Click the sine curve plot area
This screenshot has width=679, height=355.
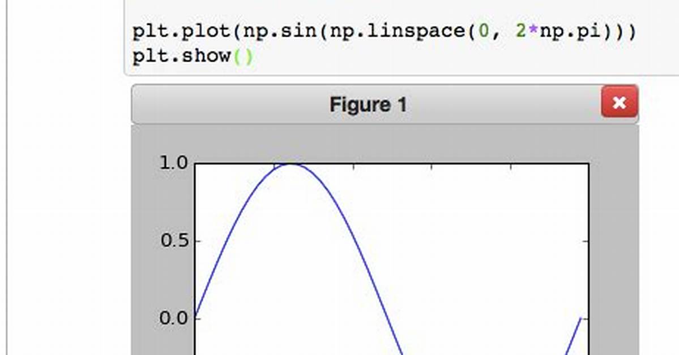[391, 259]
